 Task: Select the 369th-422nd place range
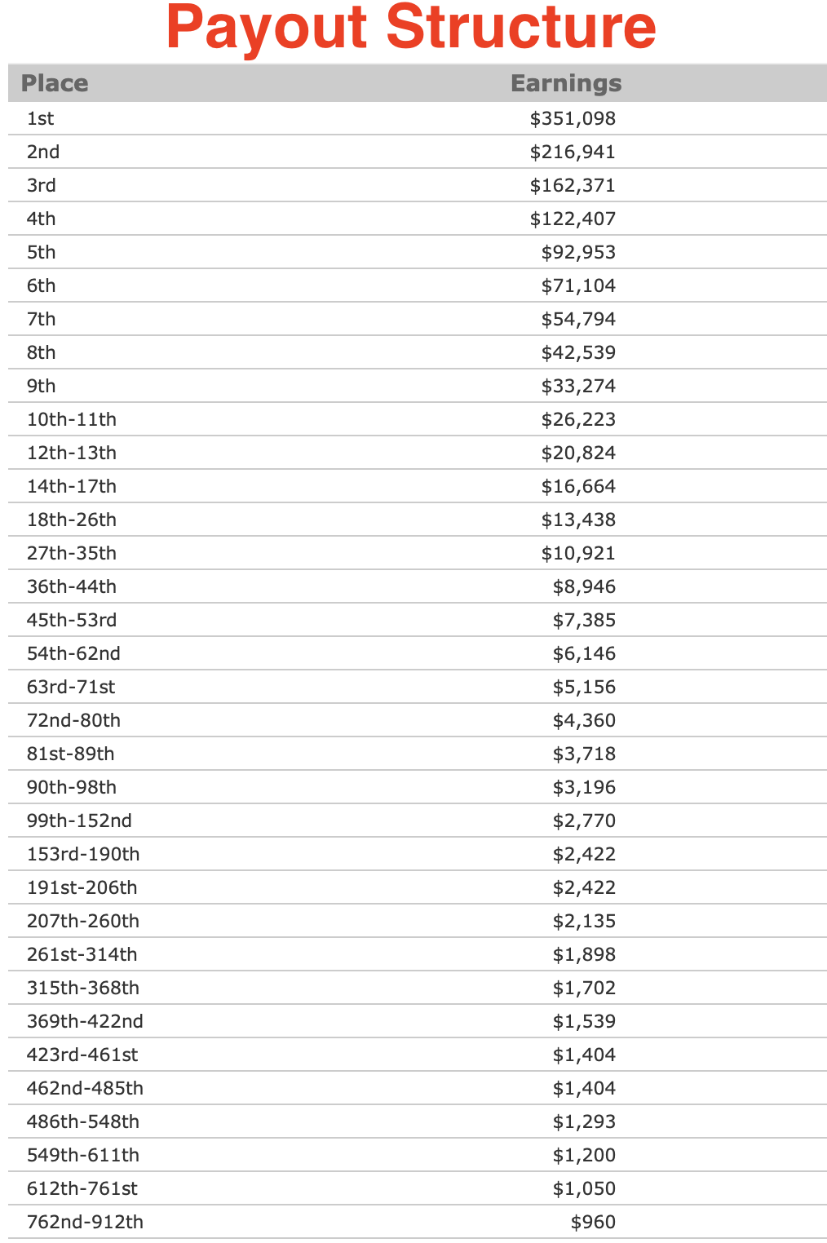(x=85, y=1022)
